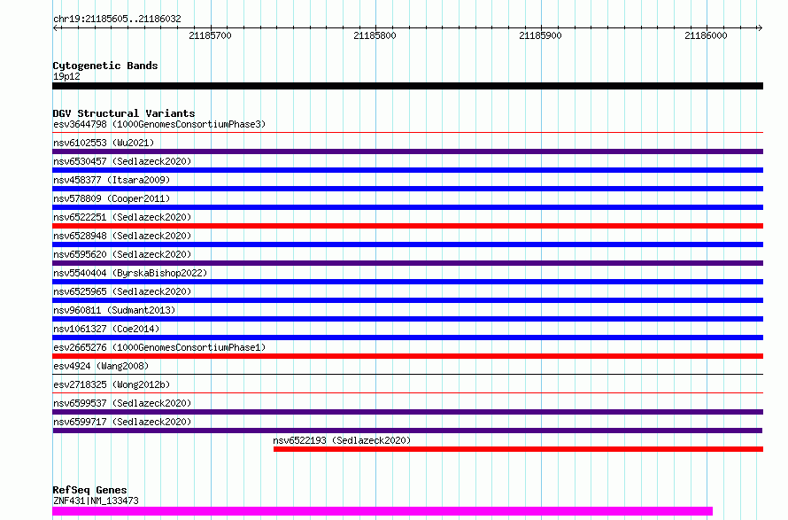
Task: Click the purple bar under nsv6102553
Action: pyautogui.click(x=407, y=151)
